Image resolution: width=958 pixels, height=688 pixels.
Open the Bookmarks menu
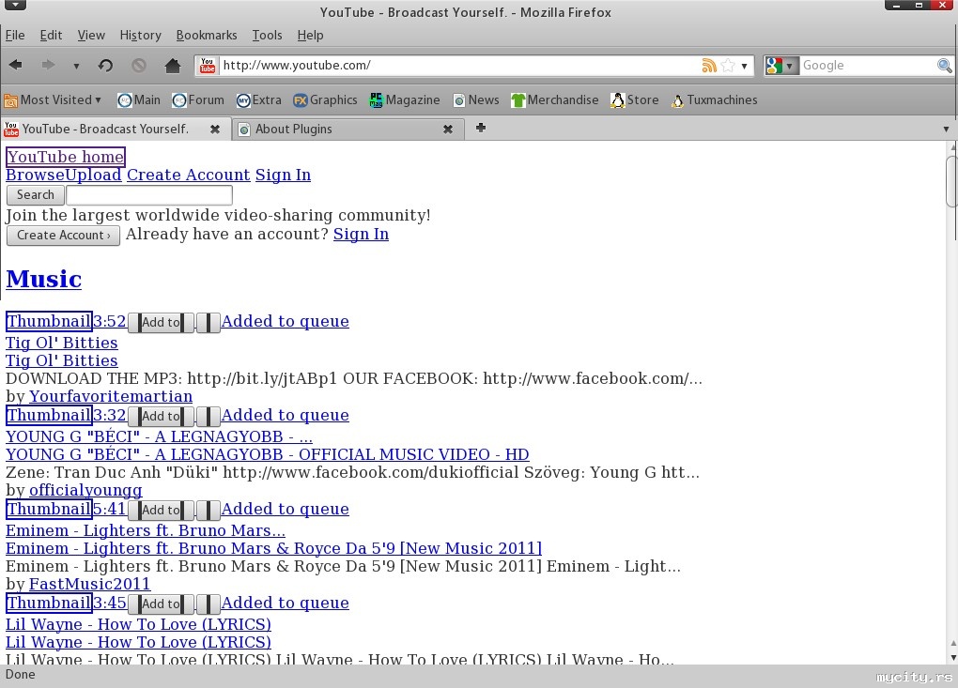207,35
